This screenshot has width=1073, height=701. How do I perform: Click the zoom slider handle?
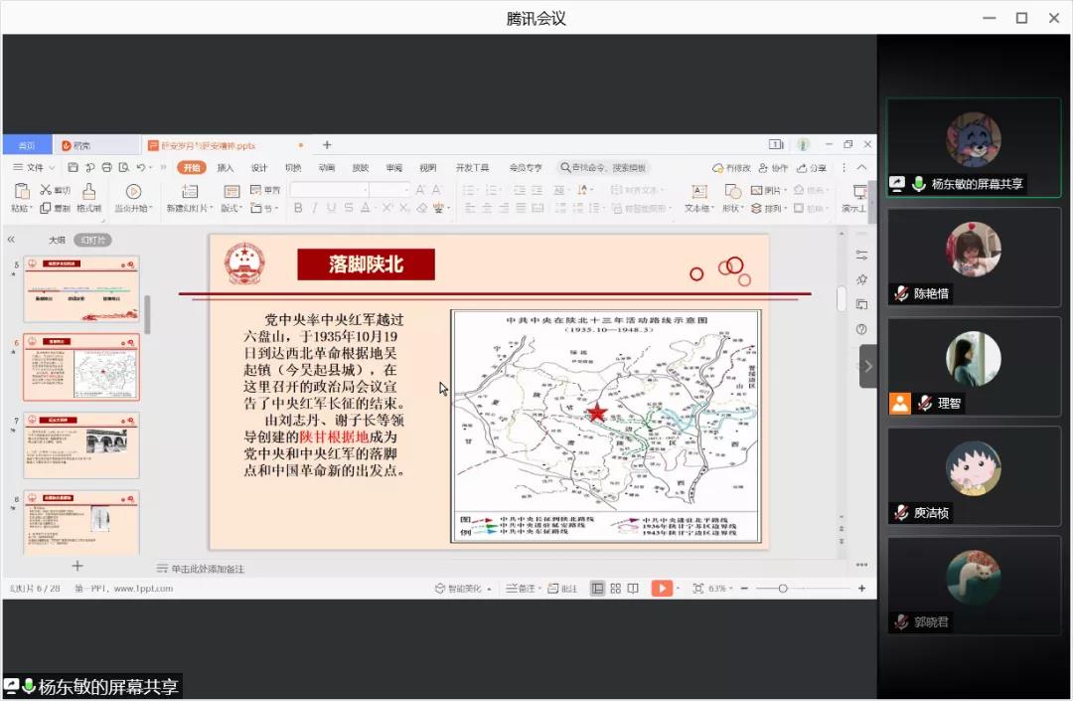pyautogui.click(x=783, y=589)
